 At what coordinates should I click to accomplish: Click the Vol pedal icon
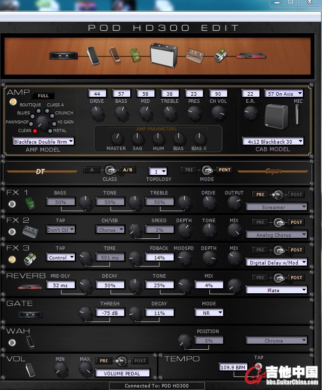point(30,370)
